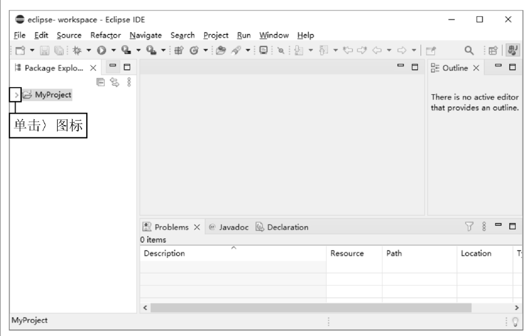Viewport: 531px width, 336px height.
Task: Go to Next Edit Location icon
Action: [x=362, y=50]
